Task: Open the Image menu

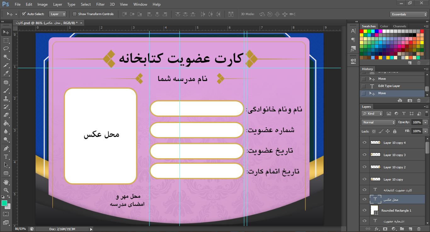Action: 42,4
